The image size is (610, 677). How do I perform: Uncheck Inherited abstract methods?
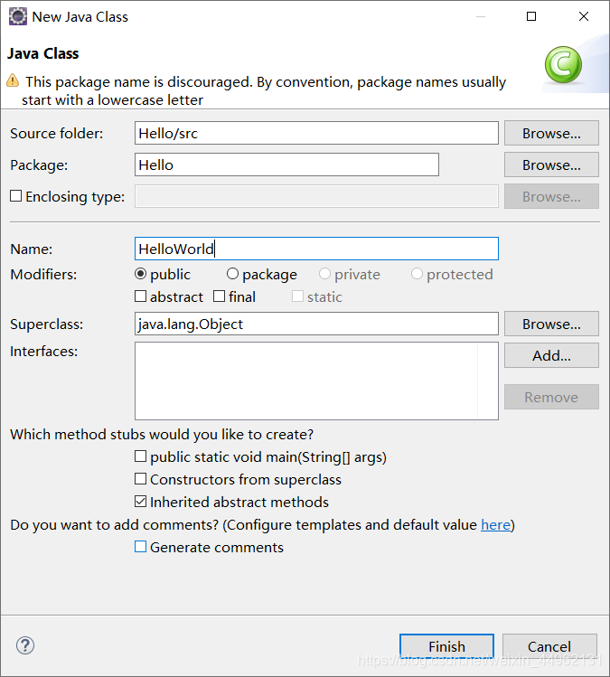[140, 502]
